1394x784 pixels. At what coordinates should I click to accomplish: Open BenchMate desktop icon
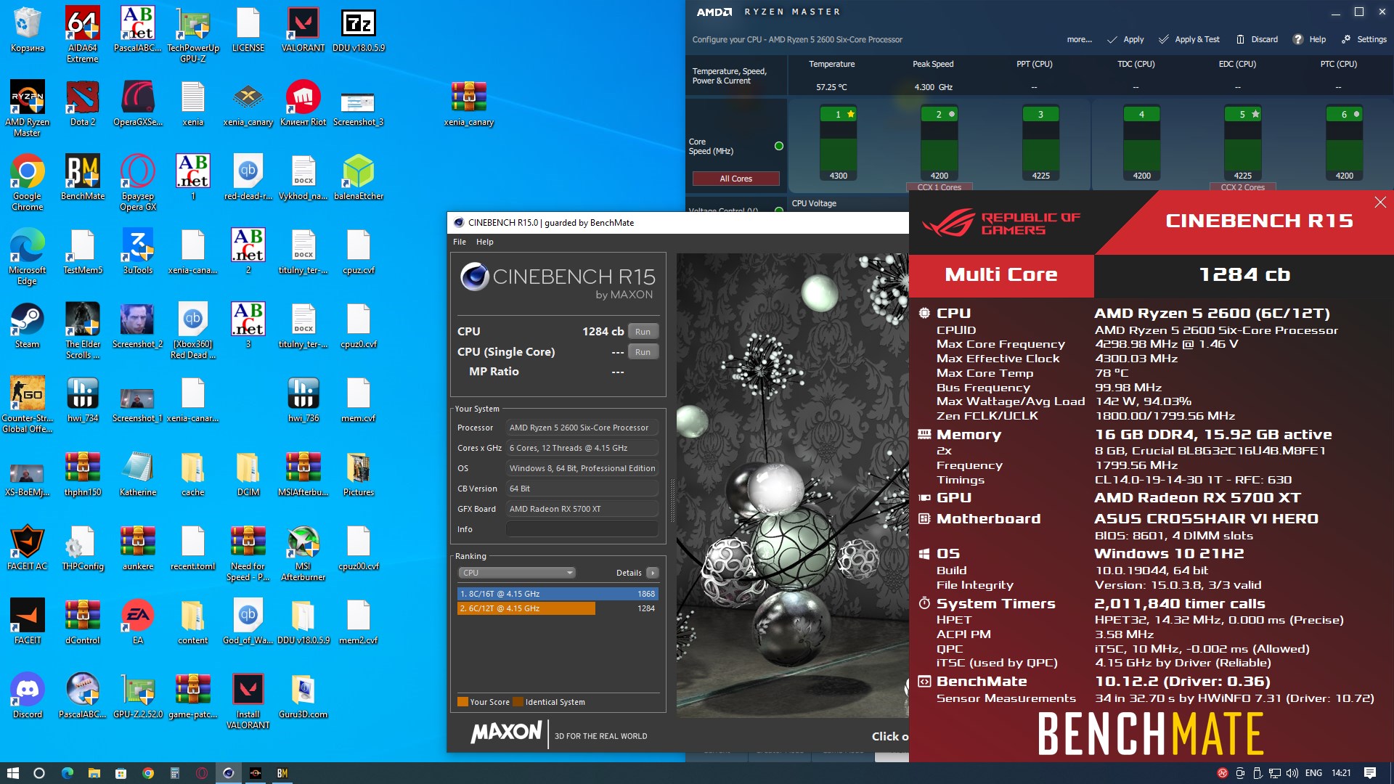pyautogui.click(x=83, y=177)
